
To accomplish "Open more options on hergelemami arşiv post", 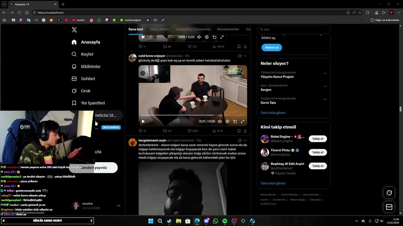I will [245, 140].
